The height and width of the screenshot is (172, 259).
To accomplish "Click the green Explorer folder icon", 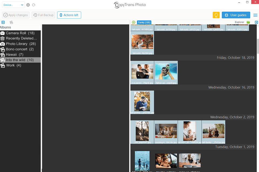I will (248, 22).
